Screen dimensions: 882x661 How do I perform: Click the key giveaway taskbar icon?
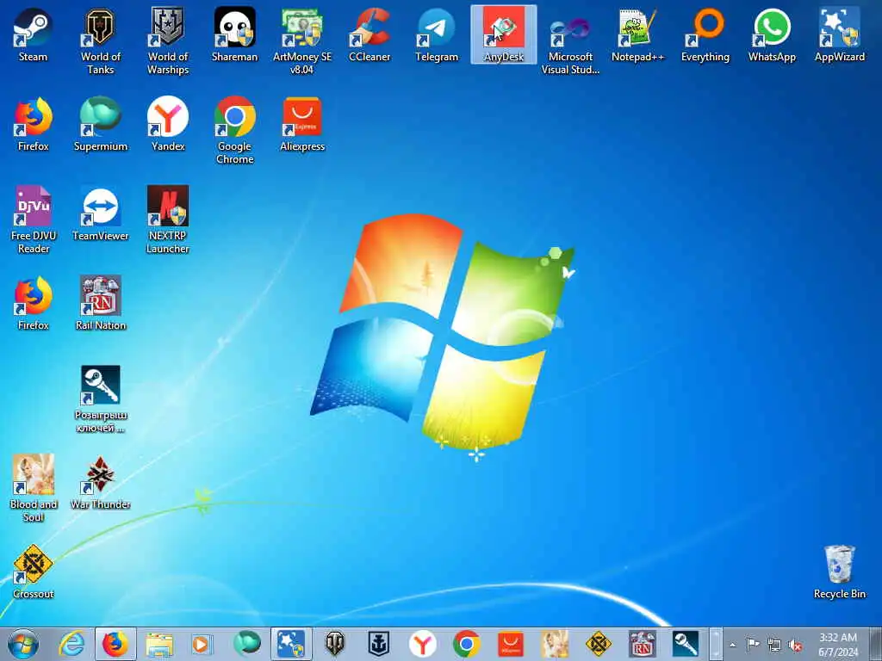coord(686,644)
